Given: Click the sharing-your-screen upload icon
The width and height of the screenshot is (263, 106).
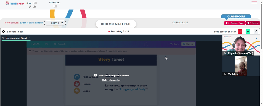Looking at the screenshot, I should tap(95, 75).
